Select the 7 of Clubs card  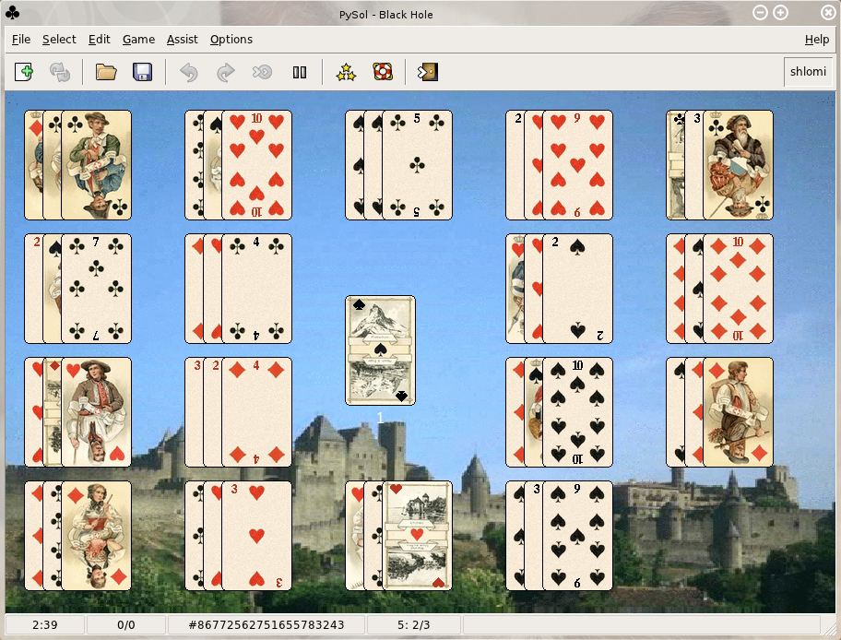[x=97, y=289]
